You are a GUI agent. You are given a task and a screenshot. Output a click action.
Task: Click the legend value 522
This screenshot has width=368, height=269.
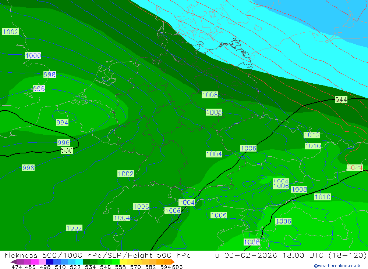point(75,267)
